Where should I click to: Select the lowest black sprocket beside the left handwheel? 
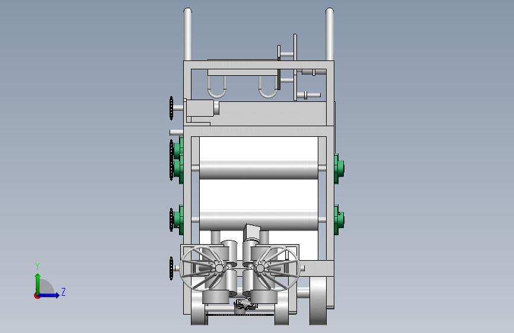click(171, 268)
